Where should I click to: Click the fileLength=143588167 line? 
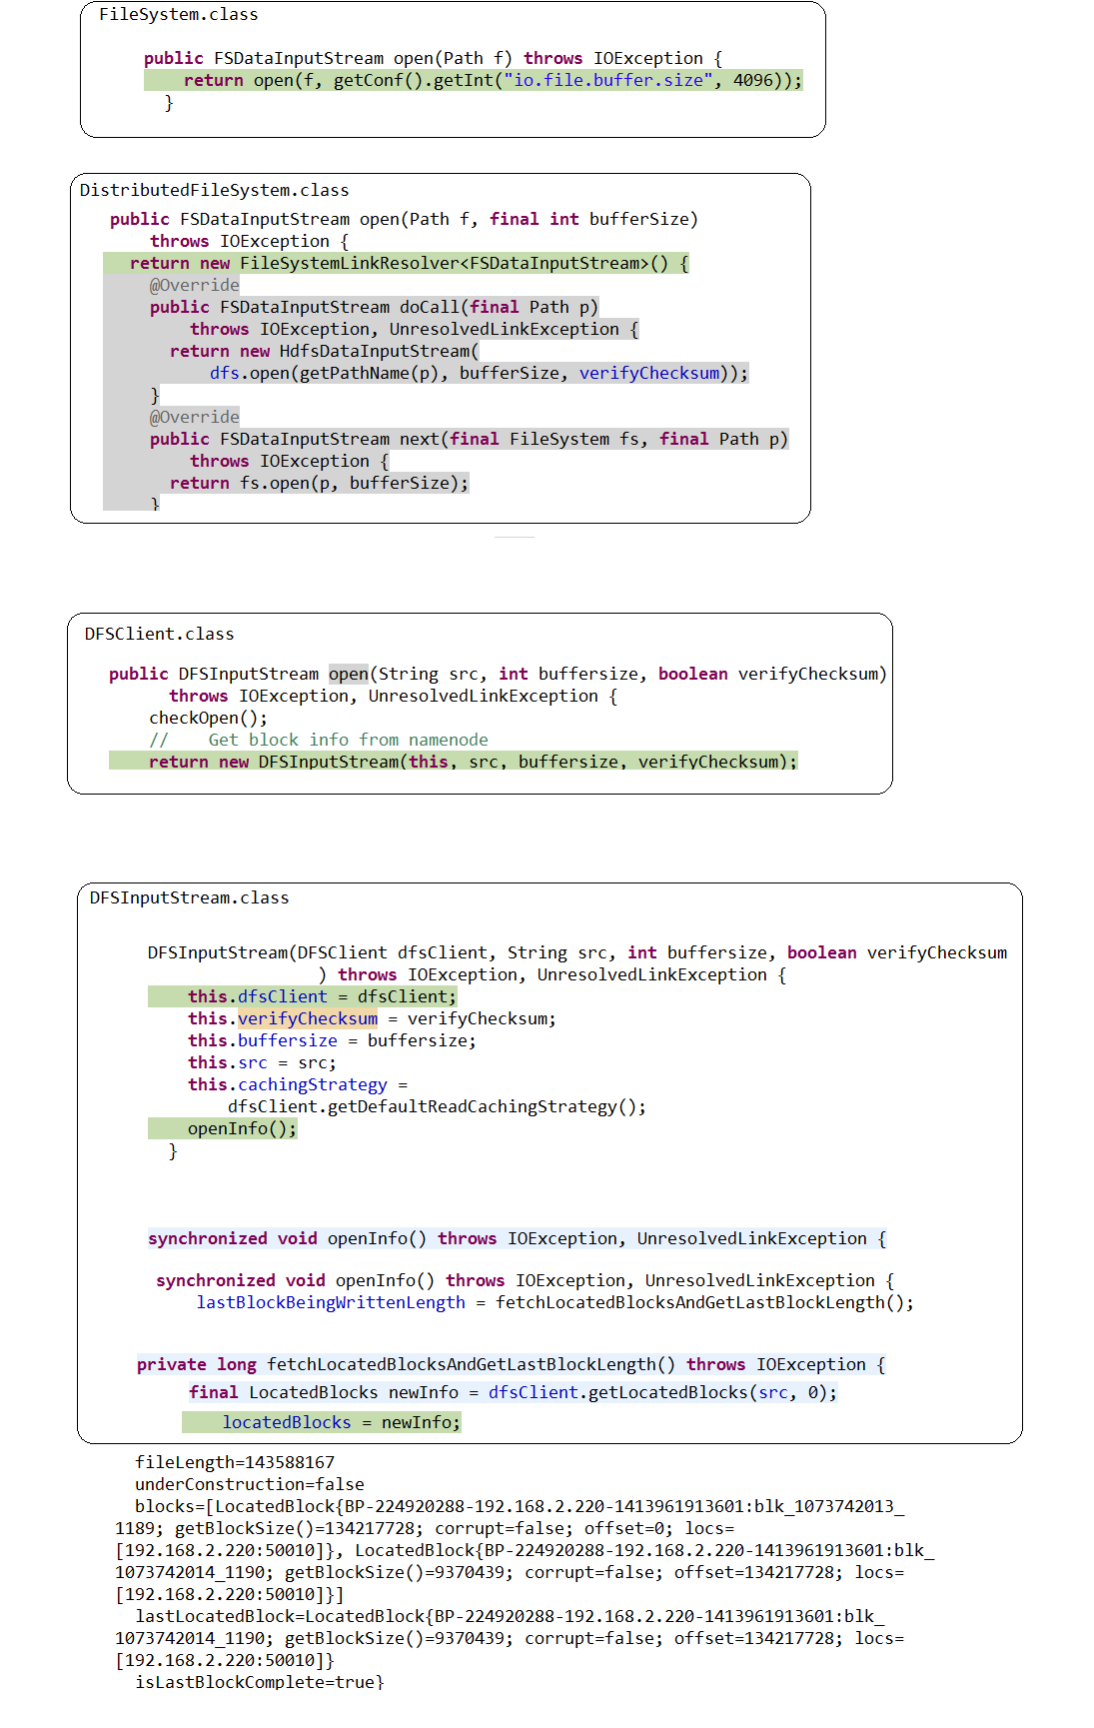[235, 1463]
